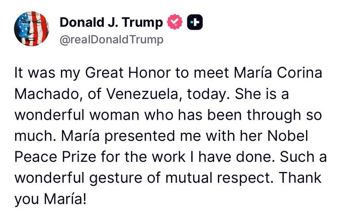Click the black plus badge icon
The width and height of the screenshot is (344, 218).
coord(195,23)
